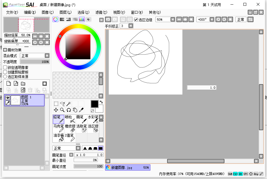Click the undo arrow in toolbar

click(108, 20)
